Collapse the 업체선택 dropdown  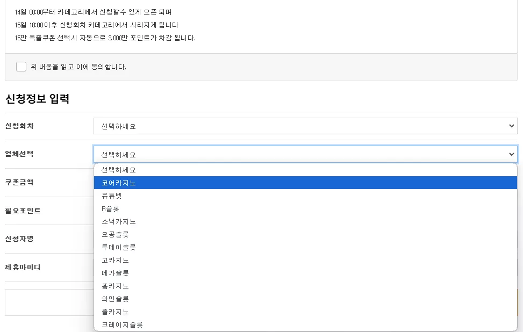coord(305,154)
